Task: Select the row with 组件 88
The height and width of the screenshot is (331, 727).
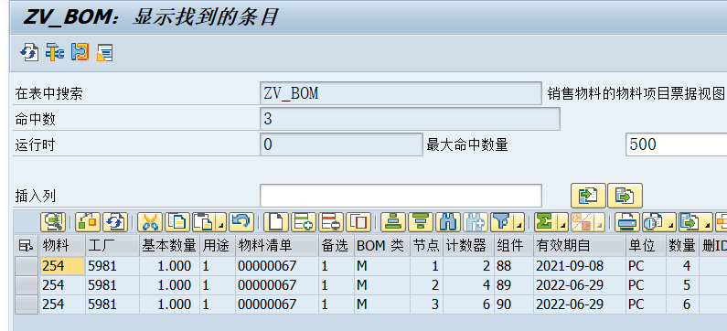Action: pos(27,266)
